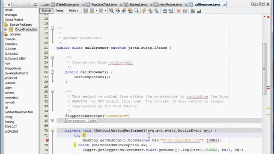Toggle Bookmark on current line
Screen dimensions: 274x154
coord(157,11)
